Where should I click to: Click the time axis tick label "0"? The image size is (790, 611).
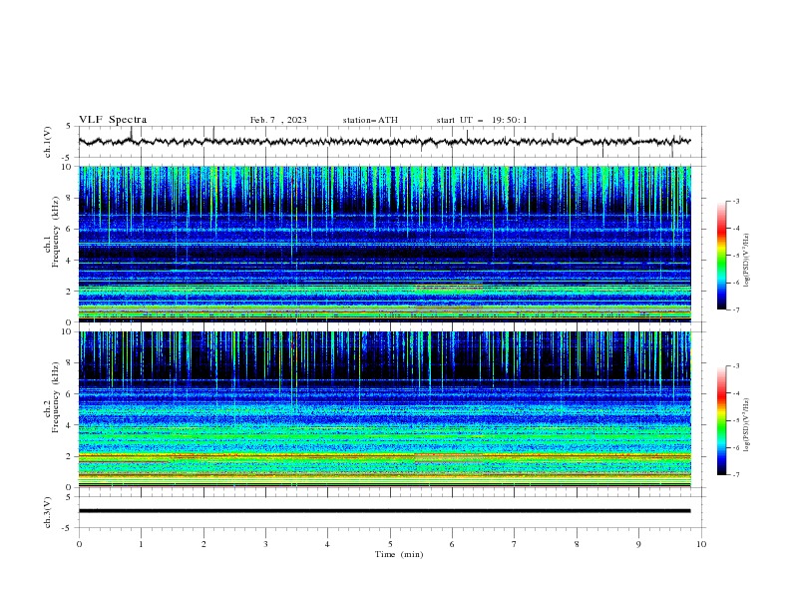79,544
